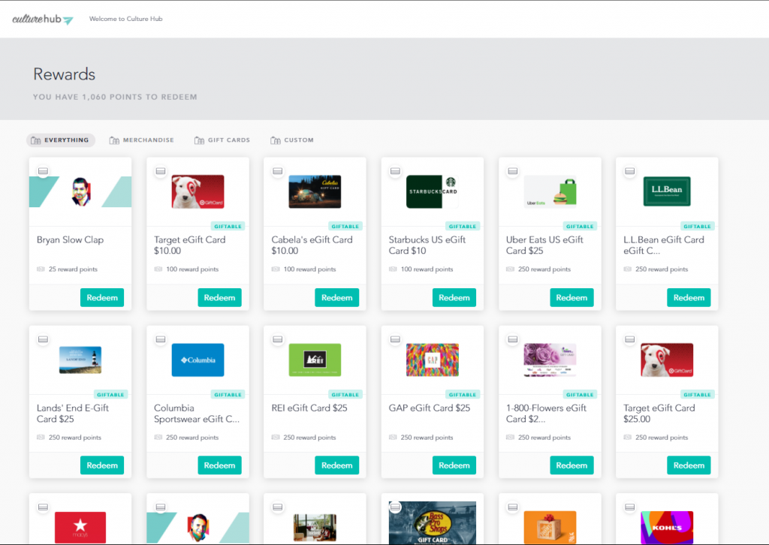Viewport: 769px width, 545px height.
Task: Click the "Welcome to Culture Hub" text
Action: pyautogui.click(x=125, y=19)
